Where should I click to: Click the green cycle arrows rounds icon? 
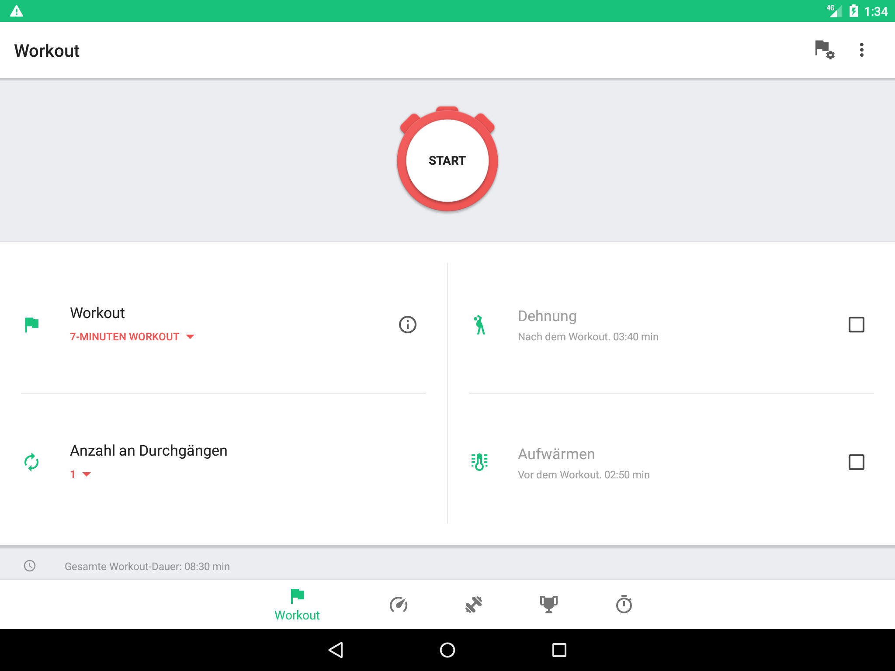(x=31, y=462)
